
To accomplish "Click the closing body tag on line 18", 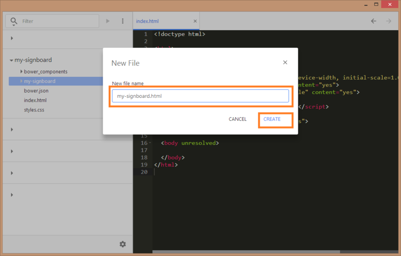I will pyautogui.click(x=172, y=158).
